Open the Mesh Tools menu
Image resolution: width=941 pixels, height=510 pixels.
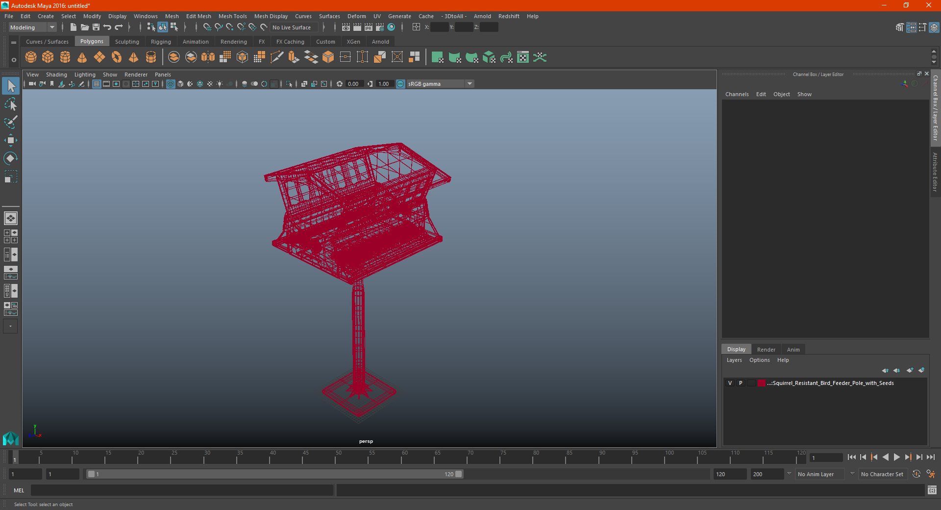(x=232, y=16)
